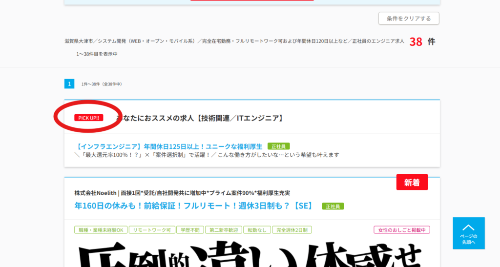Select the リモートワーク可 tag
The image size is (500, 267).
click(151, 230)
